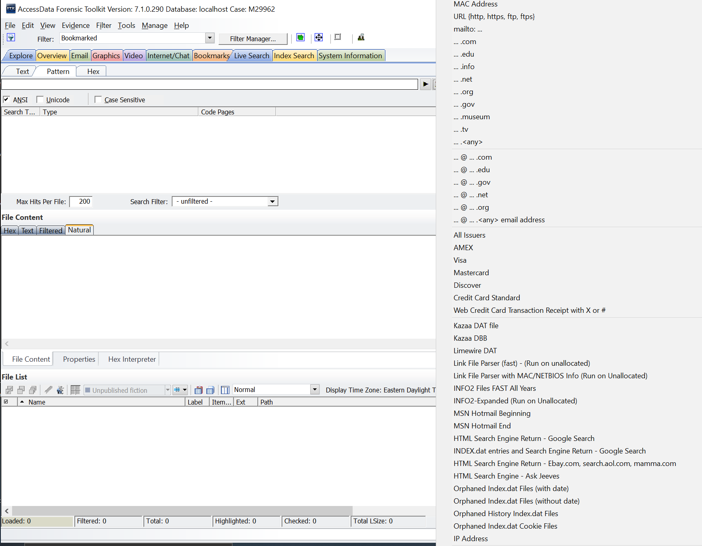
Task: Enable the Unicode checkbox
Action: [40, 99]
